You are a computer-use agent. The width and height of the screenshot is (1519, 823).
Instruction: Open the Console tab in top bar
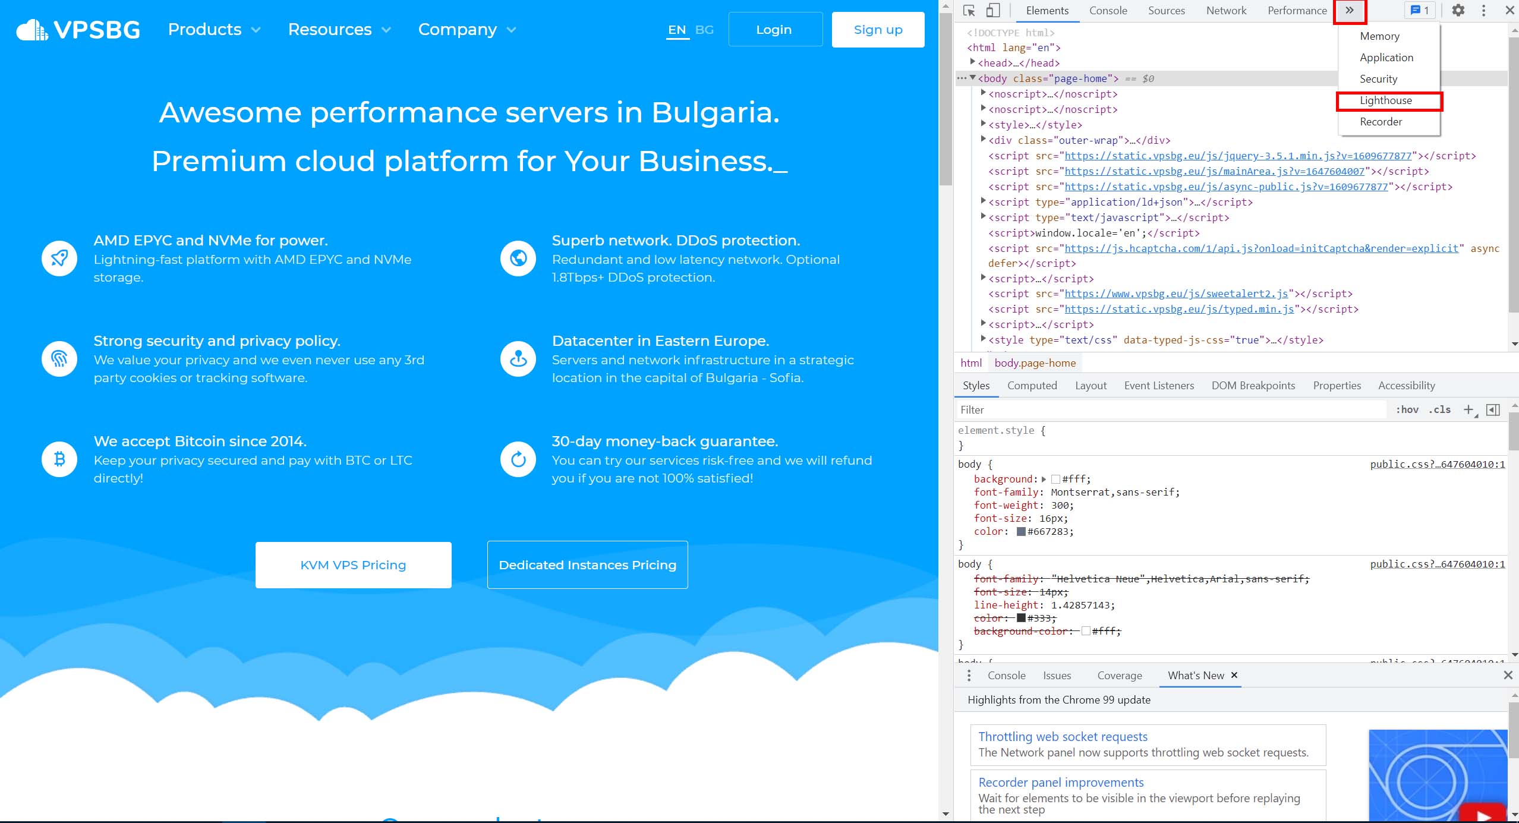click(x=1108, y=11)
